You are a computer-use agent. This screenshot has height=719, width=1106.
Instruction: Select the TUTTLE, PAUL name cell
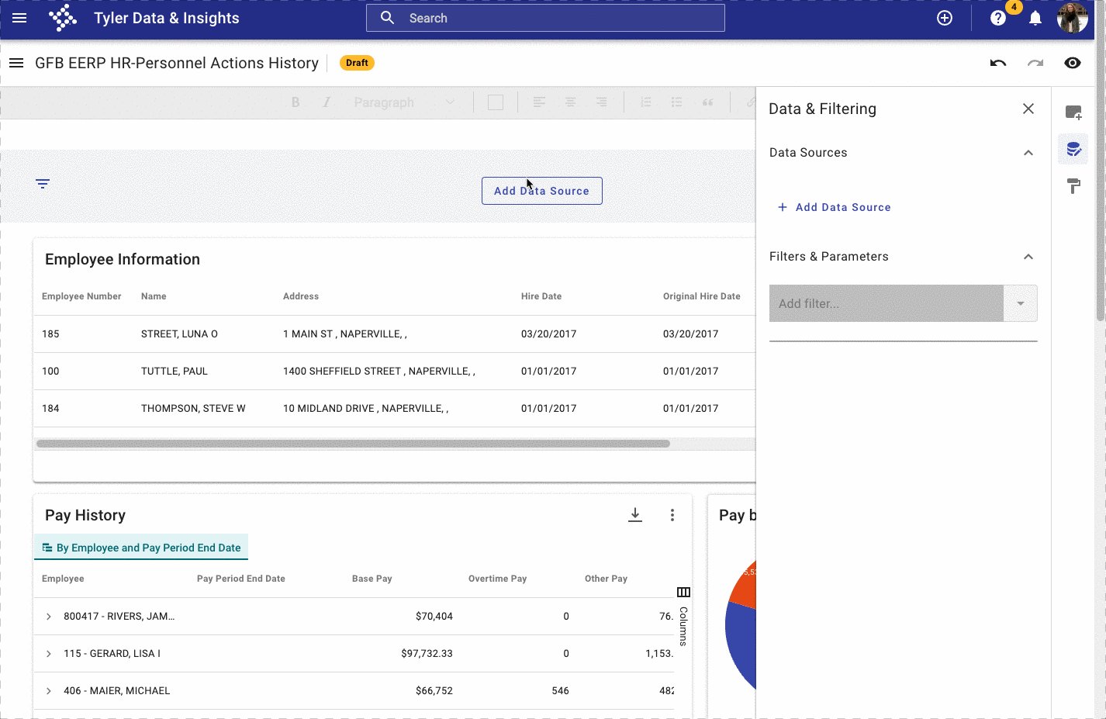(175, 372)
